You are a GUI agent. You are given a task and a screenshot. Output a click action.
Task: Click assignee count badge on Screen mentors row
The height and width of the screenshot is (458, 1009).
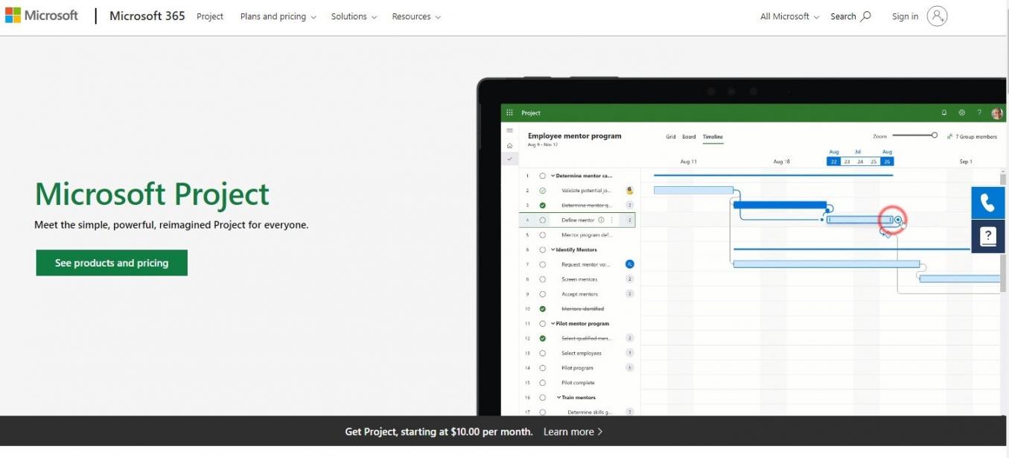(630, 279)
